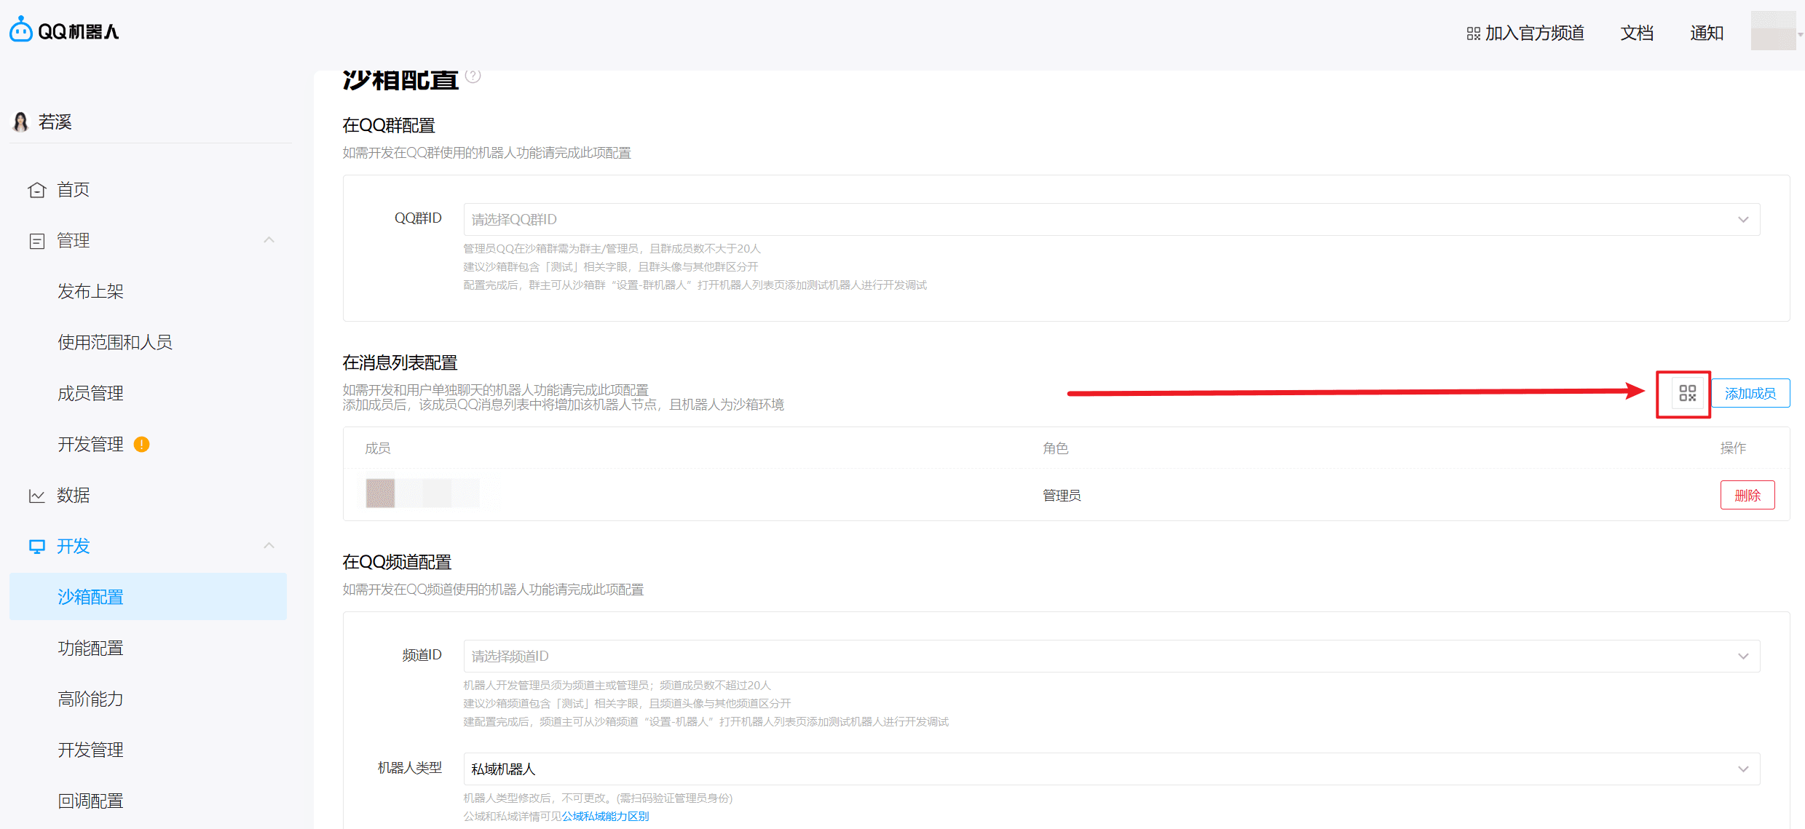The image size is (1805, 829).
Task: Collapse the 开发 menu section chevron
Action: (x=269, y=546)
